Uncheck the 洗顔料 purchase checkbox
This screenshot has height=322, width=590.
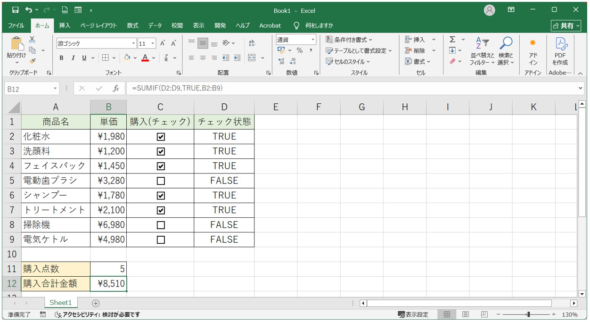pos(161,151)
